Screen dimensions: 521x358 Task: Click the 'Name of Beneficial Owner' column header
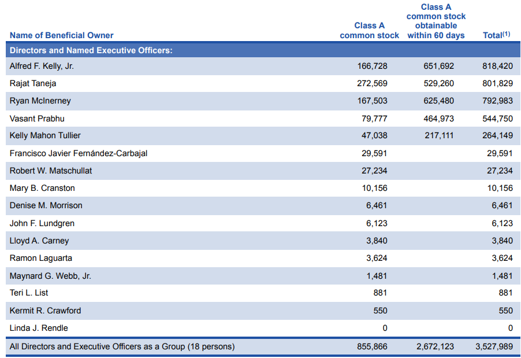pos(61,35)
